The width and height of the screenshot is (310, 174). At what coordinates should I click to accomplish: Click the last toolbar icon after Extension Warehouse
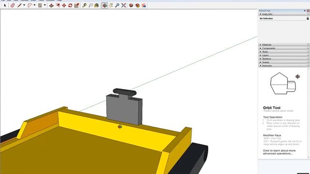coord(144,5)
